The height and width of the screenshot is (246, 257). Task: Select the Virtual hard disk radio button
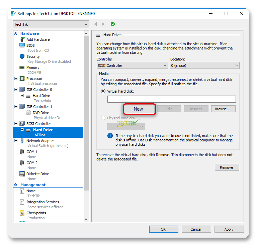pos(103,91)
